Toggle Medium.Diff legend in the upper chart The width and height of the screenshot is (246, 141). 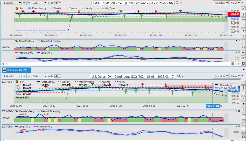point(25,53)
